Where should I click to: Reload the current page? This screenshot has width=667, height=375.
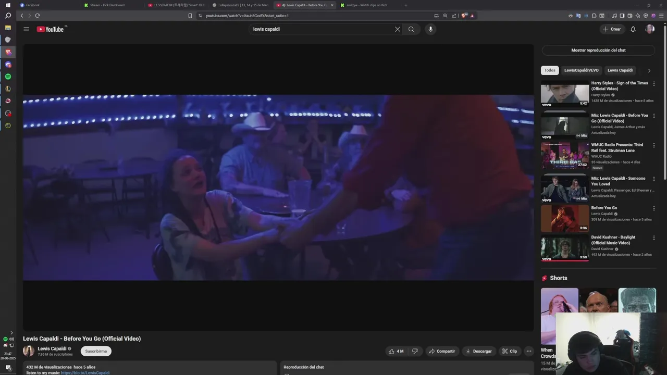[38, 16]
